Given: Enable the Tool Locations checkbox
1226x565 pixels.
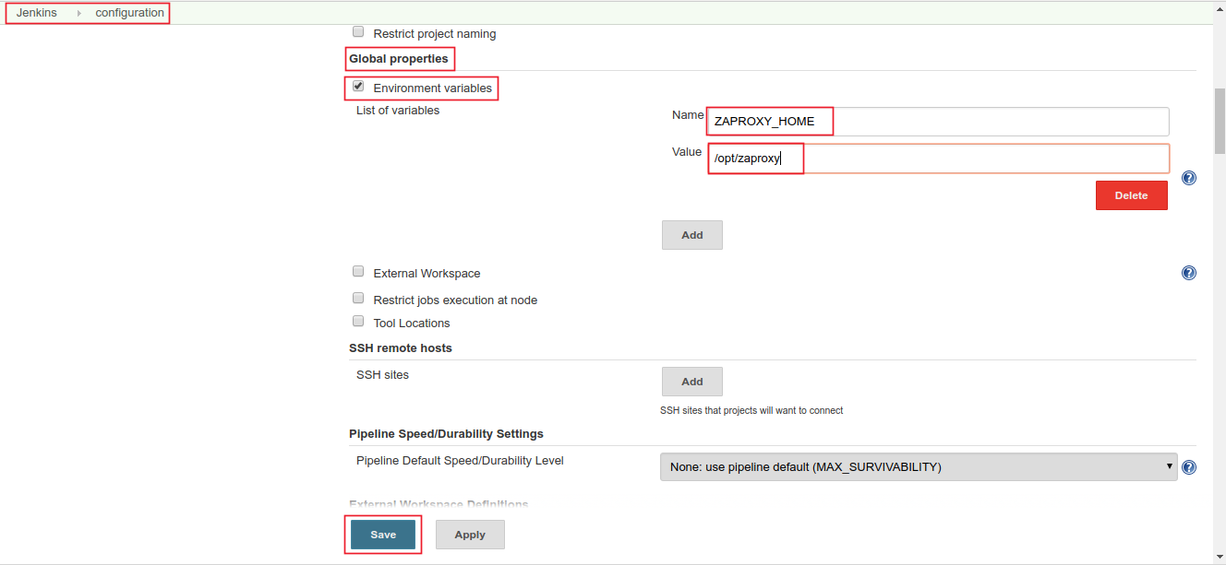Looking at the screenshot, I should coord(358,321).
